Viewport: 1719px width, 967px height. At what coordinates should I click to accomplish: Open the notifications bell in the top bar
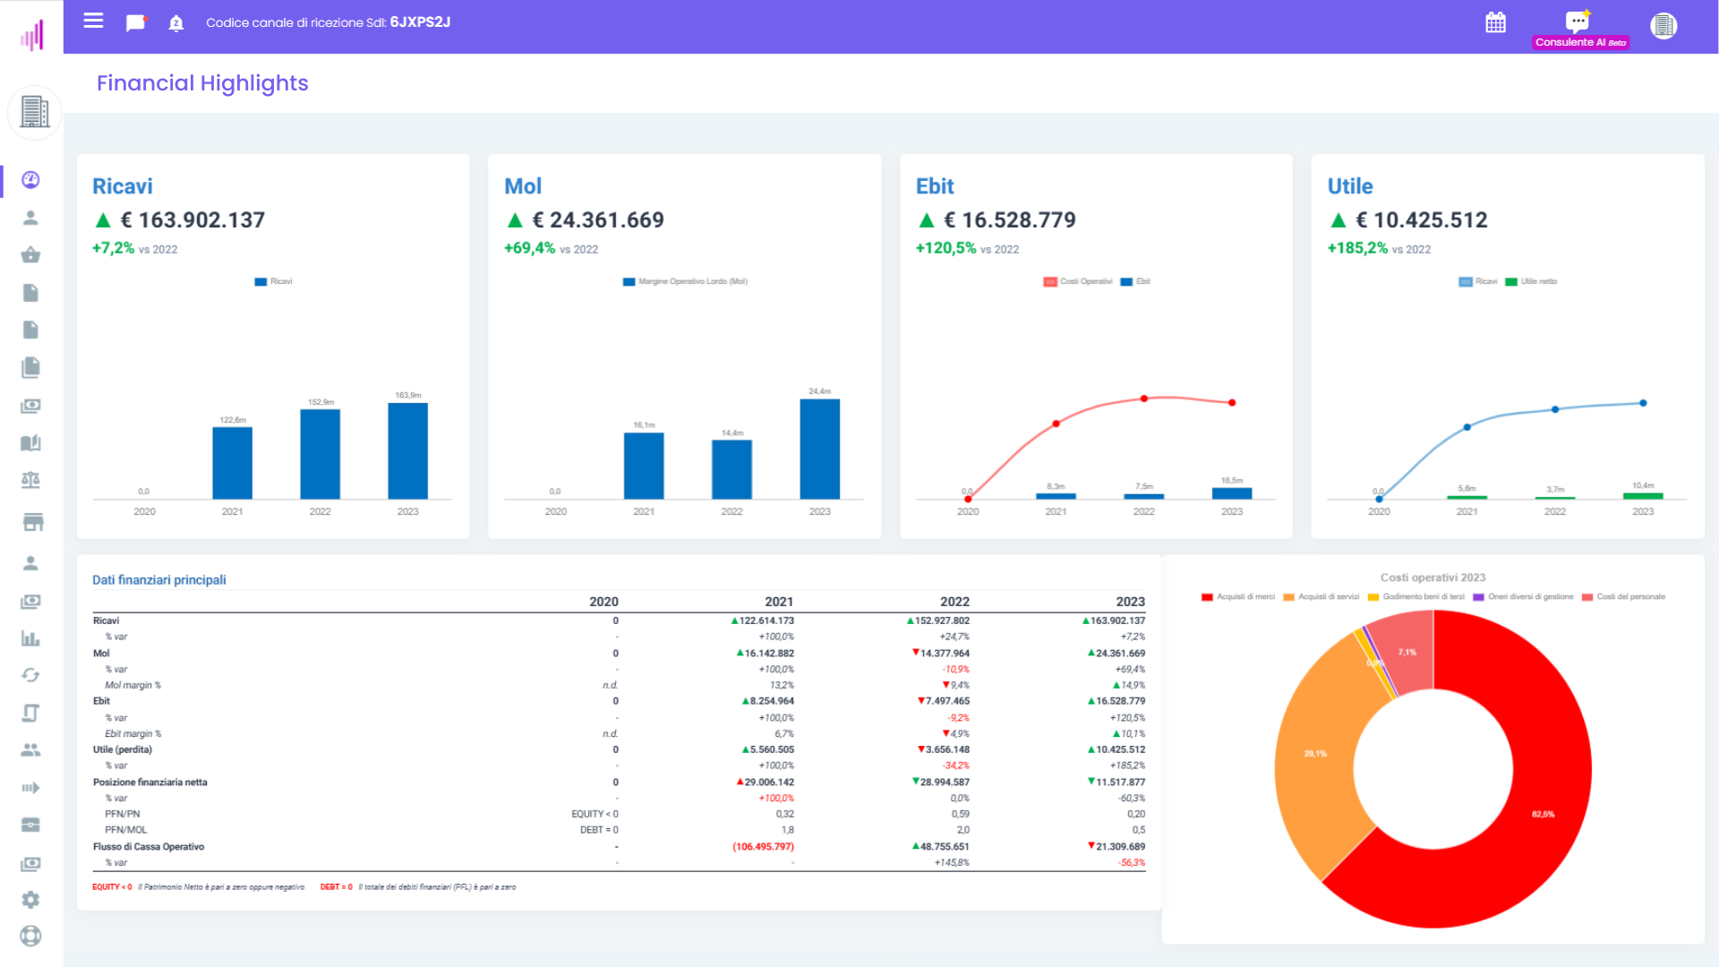[x=175, y=22]
